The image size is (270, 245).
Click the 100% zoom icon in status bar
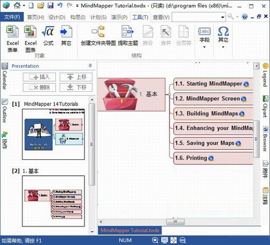(183, 240)
